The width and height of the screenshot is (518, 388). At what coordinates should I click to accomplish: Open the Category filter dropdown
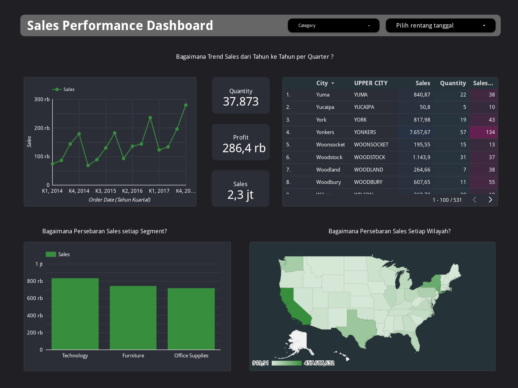[333, 25]
